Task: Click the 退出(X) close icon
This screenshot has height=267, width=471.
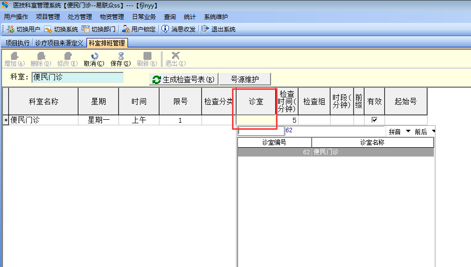Action: click(x=175, y=55)
